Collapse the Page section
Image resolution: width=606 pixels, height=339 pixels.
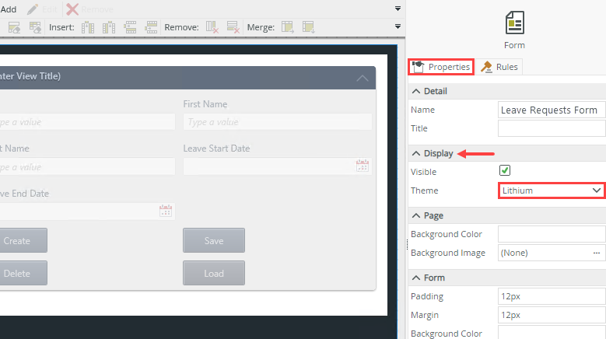416,215
